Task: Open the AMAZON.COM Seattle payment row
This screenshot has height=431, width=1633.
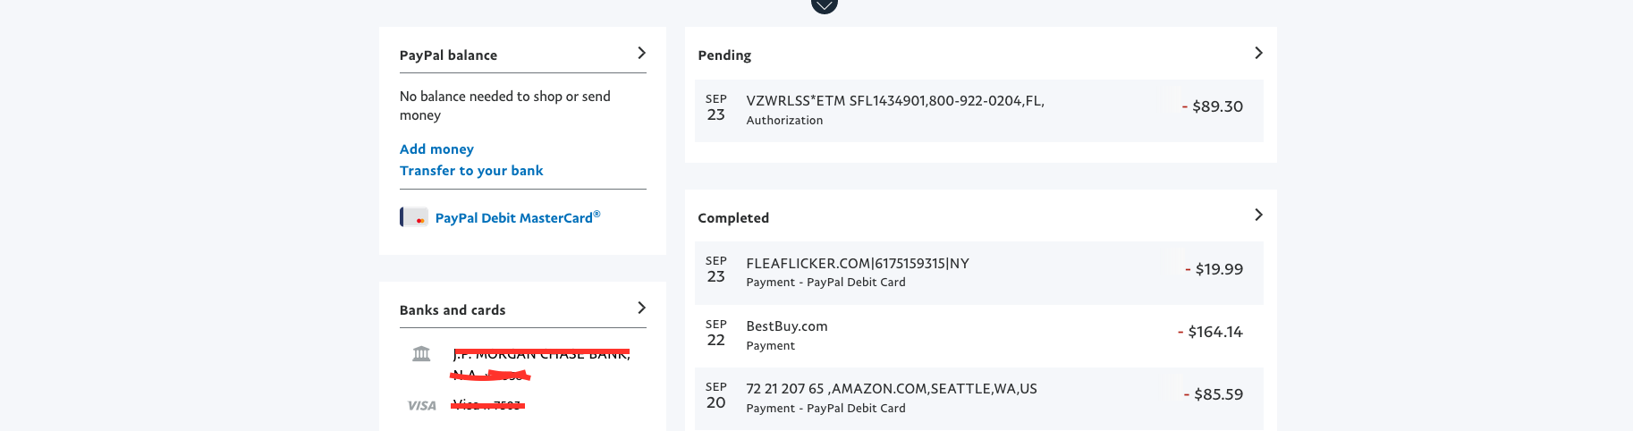Action: click(979, 399)
